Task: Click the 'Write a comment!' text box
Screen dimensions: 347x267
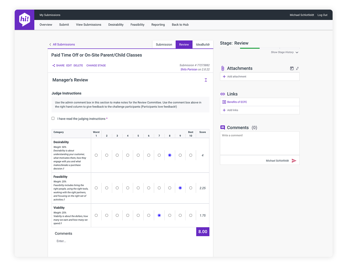Action: coord(259,143)
